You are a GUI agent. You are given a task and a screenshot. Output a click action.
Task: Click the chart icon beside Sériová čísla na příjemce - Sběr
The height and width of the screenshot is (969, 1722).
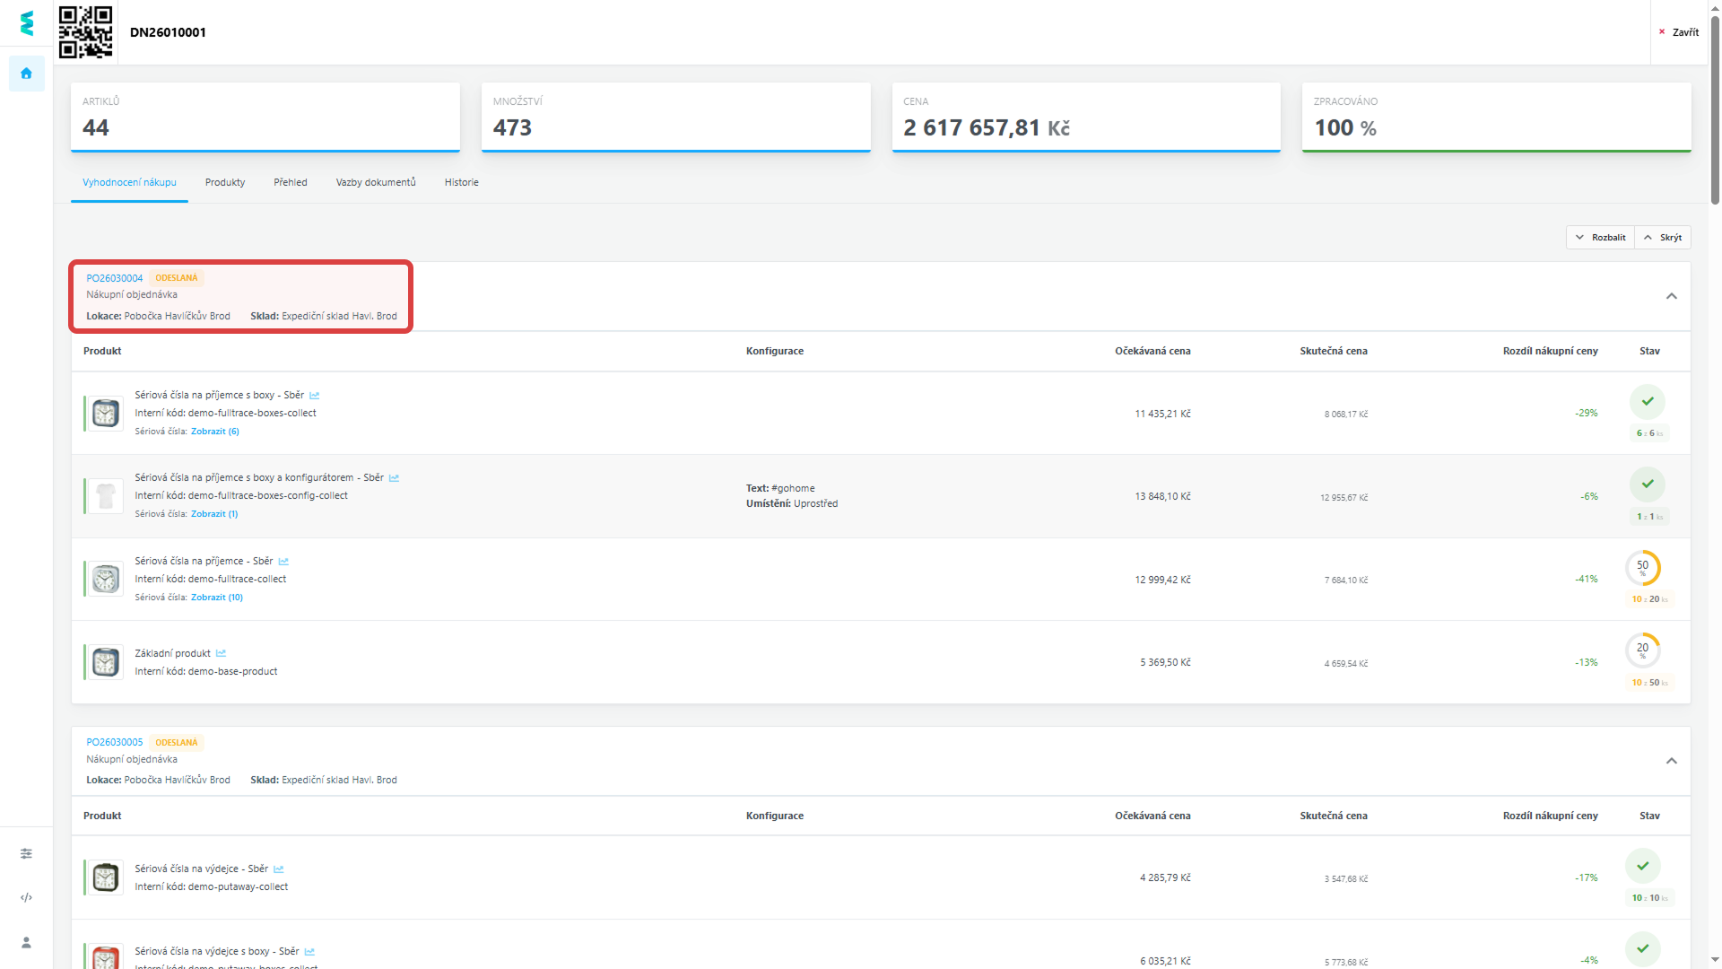click(x=283, y=562)
